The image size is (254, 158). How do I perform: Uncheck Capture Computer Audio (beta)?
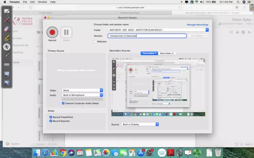pyautogui.click(x=63, y=103)
